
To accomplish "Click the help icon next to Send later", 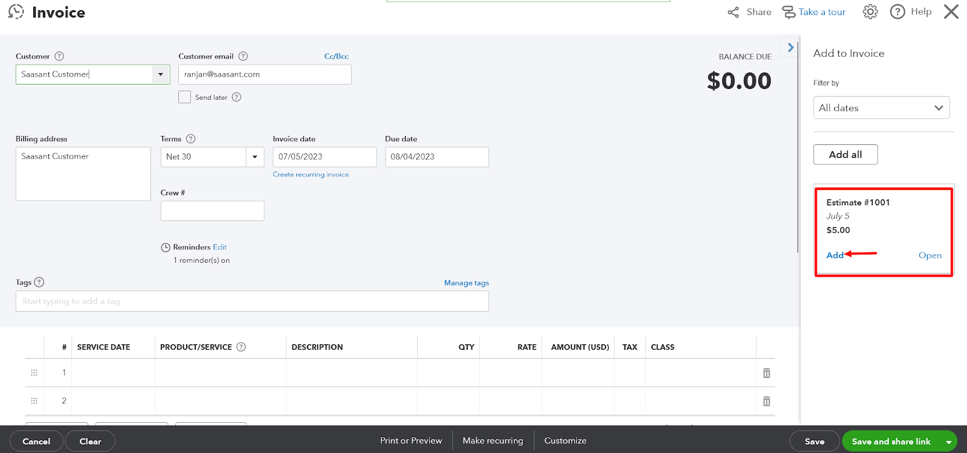I will (x=236, y=97).
